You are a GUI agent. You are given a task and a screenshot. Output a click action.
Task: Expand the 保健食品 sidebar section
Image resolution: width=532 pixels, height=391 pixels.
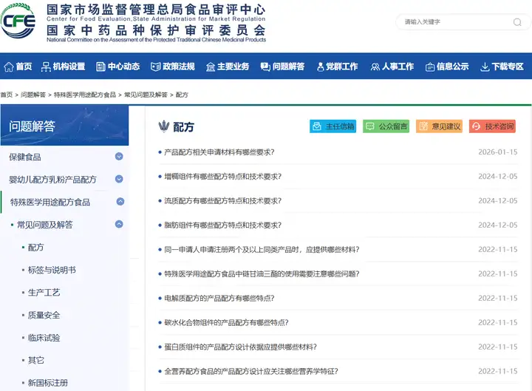pos(119,157)
